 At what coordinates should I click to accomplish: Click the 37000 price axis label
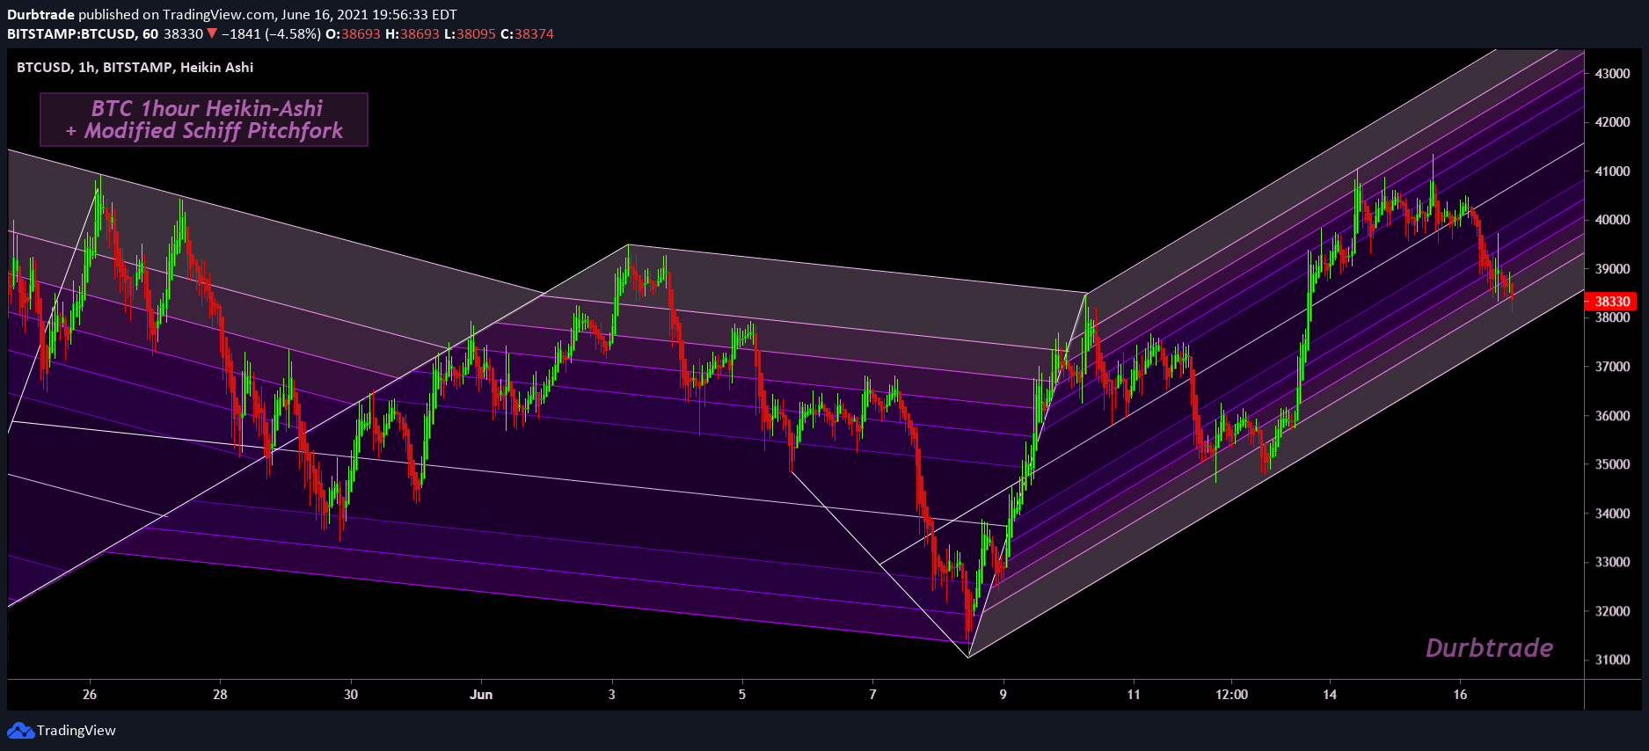1613,367
